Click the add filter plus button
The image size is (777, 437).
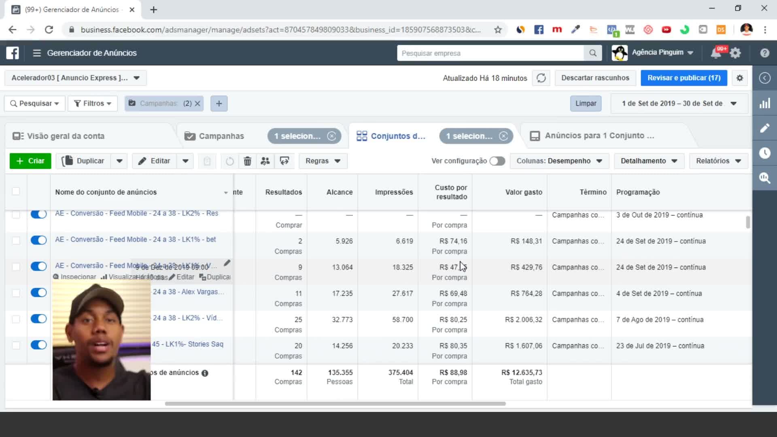coord(219,104)
